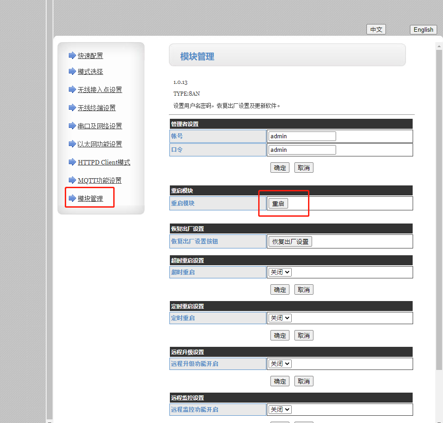Click the arrow icon beside HTTPD Client模式
The width and height of the screenshot is (443, 423).
click(72, 162)
